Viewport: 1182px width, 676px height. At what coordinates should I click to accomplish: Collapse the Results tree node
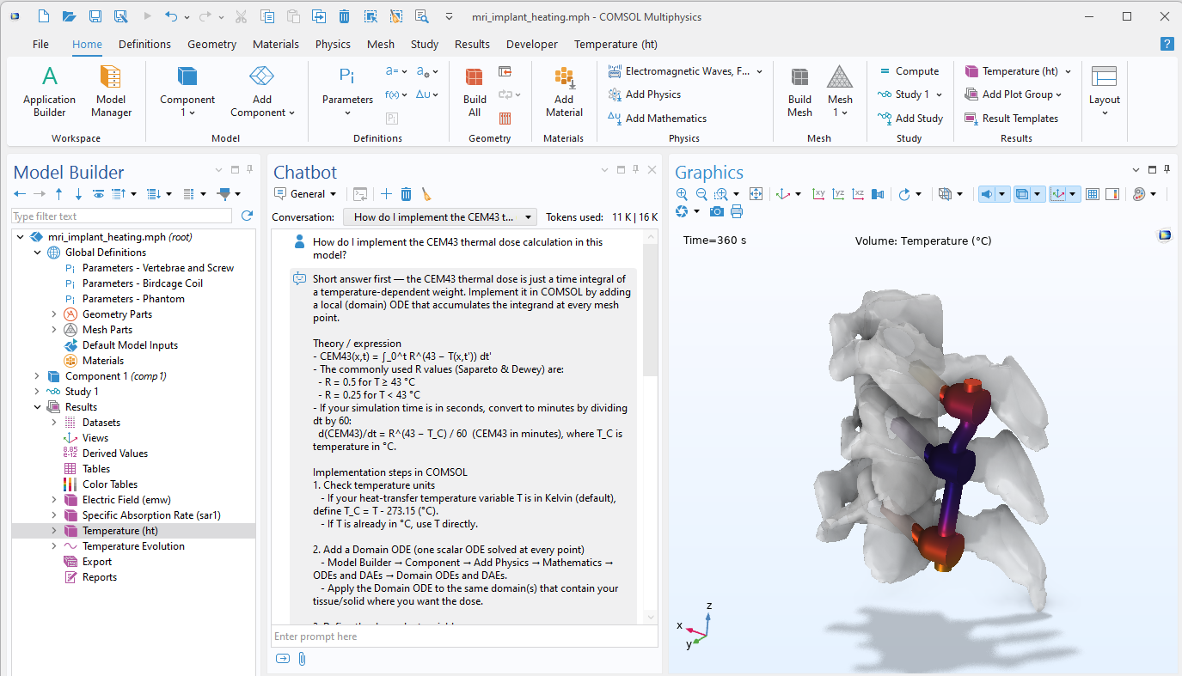click(x=38, y=407)
